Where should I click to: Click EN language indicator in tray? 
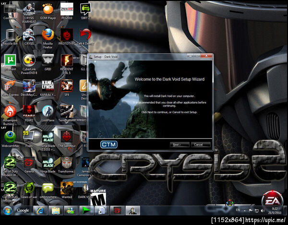[x=238, y=210]
